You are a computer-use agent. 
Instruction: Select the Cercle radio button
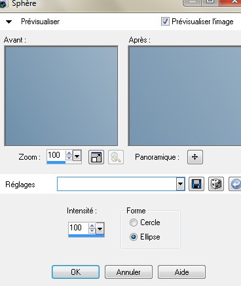(134, 223)
